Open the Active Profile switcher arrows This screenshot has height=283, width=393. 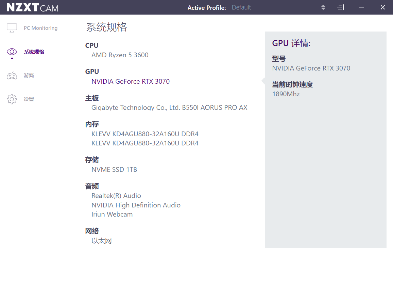point(323,7)
